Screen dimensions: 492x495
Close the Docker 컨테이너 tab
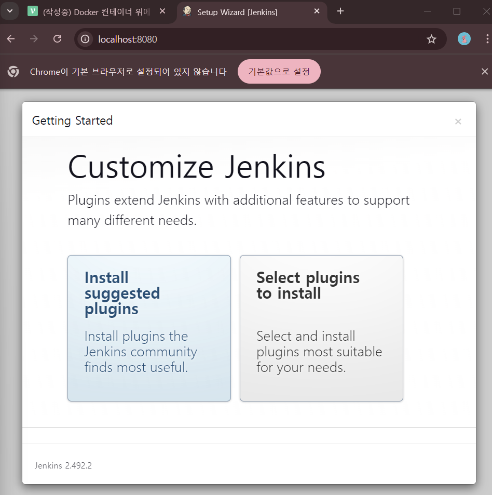point(162,11)
